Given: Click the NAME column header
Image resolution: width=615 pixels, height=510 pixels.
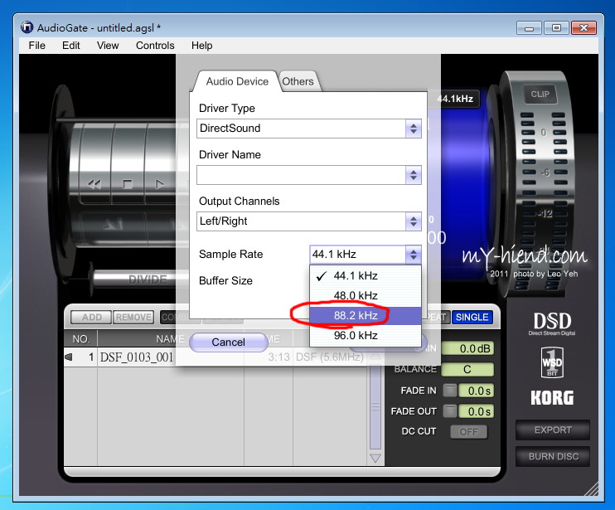Looking at the screenshot, I should 170,338.
